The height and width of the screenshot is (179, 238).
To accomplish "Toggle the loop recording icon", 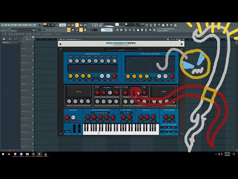I will tap(85, 25).
